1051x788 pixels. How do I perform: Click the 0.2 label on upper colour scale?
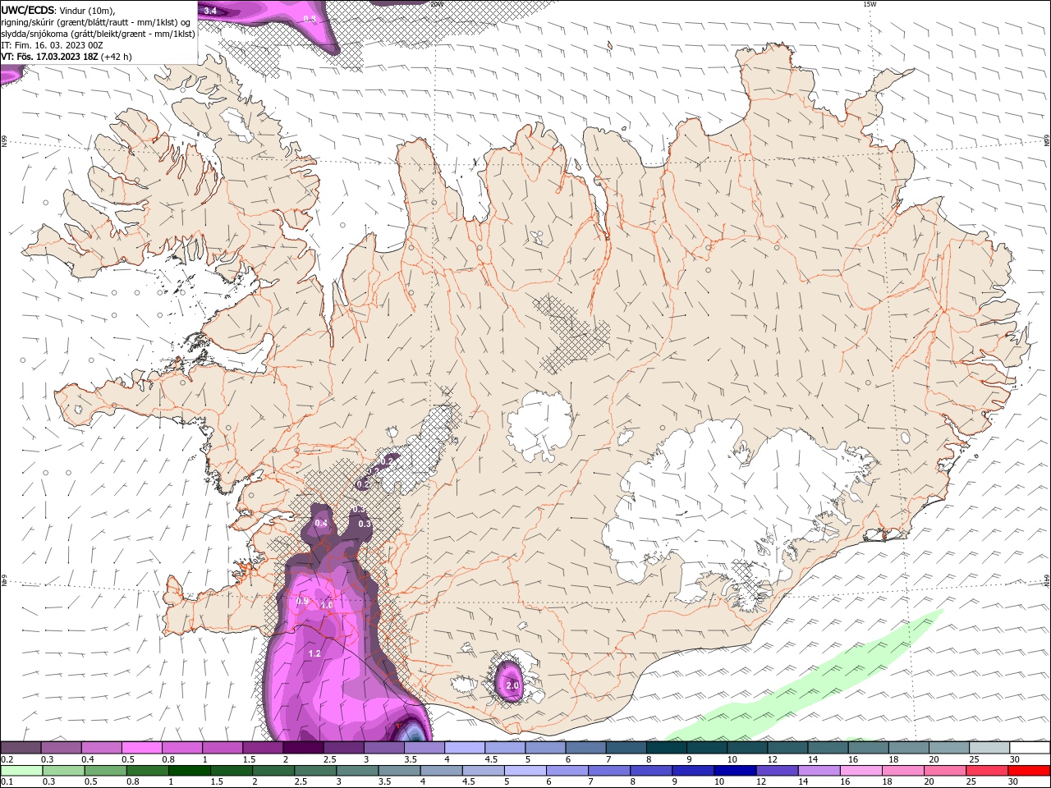[7, 759]
